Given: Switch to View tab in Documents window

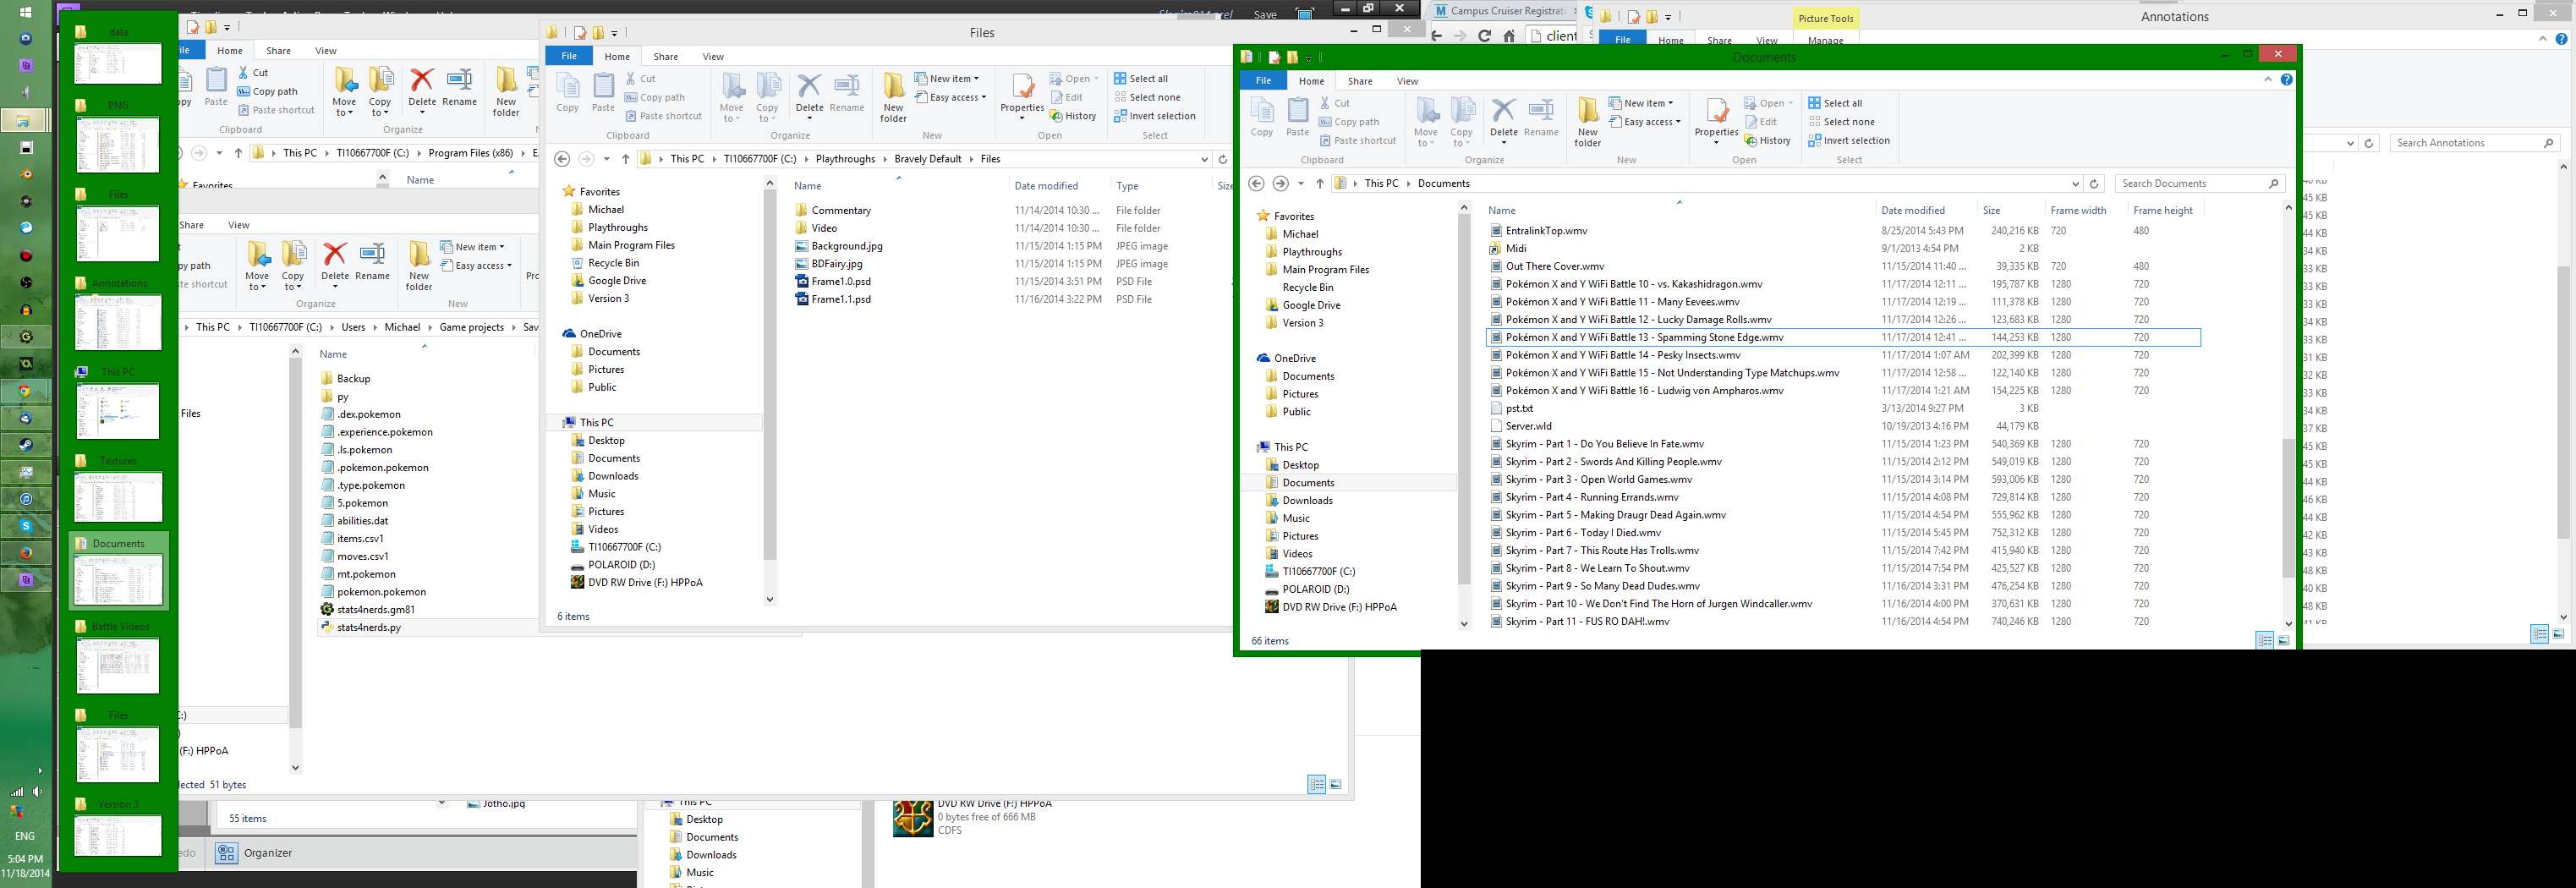Looking at the screenshot, I should pyautogui.click(x=1407, y=81).
